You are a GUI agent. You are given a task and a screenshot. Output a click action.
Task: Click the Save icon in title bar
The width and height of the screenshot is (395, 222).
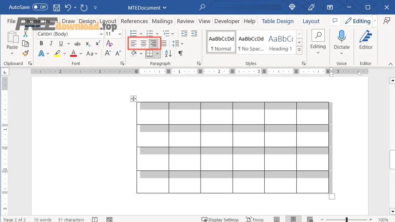coord(57,7)
